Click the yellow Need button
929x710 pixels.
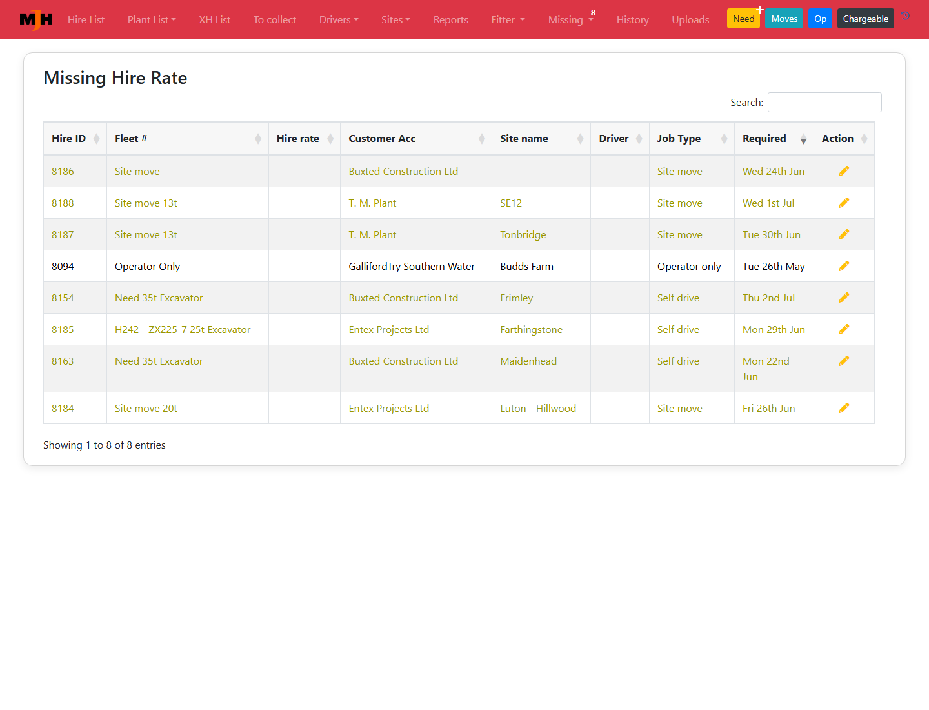click(x=743, y=19)
